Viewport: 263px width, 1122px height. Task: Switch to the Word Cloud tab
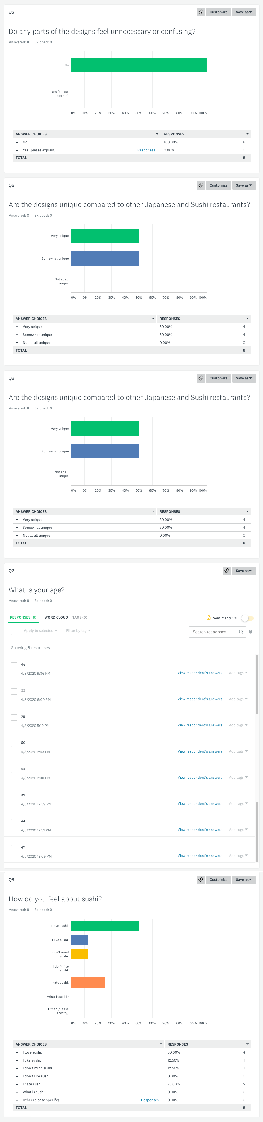(56, 617)
